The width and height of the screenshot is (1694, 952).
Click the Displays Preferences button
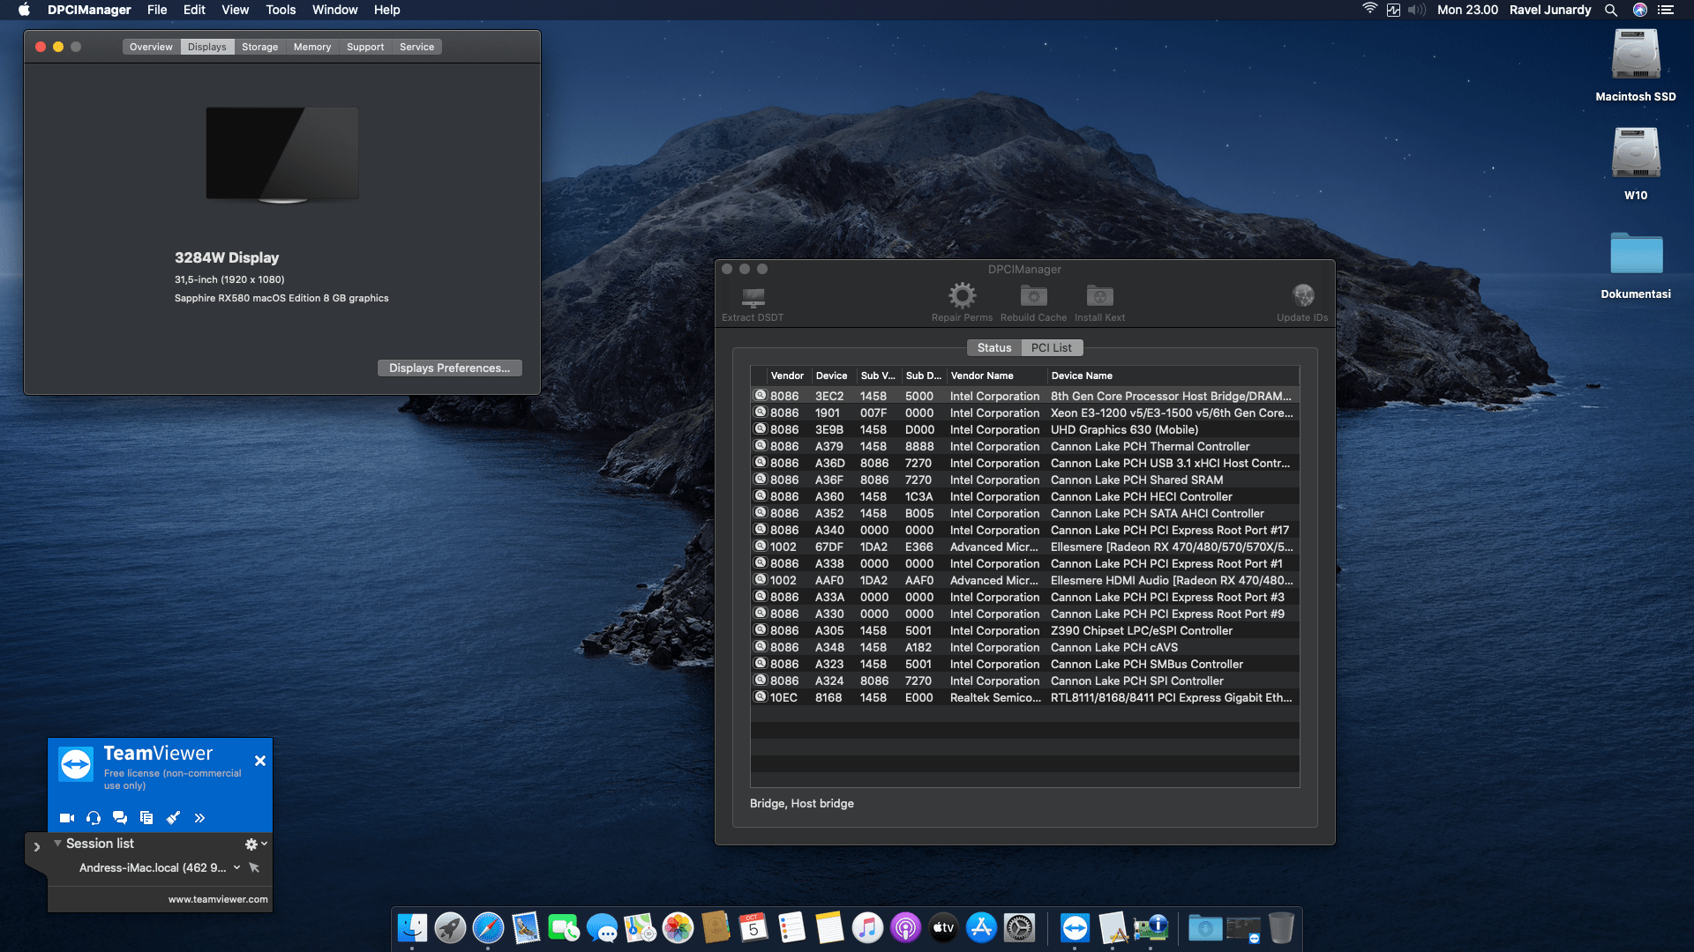pyautogui.click(x=449, y=368)
